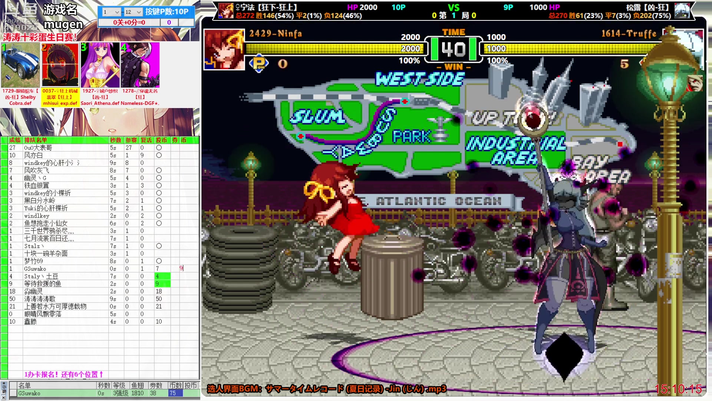Select the queue row for windkey的小楪祈
The image size is (712, 401).
[x=100, y=193]
